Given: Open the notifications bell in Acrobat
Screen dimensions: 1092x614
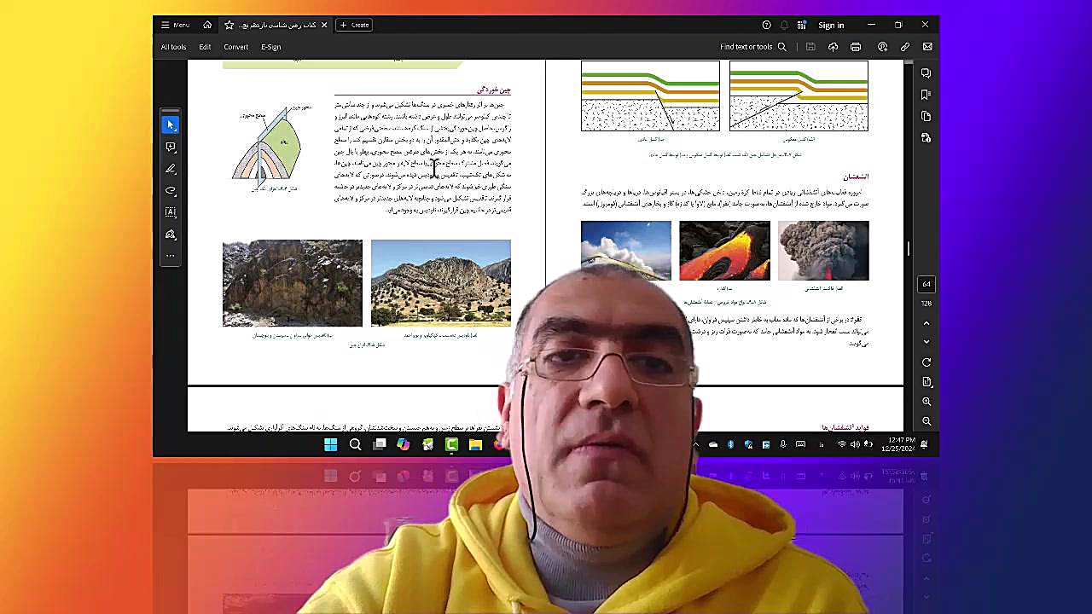Looking at the screenshot, I should pos(784,25).
